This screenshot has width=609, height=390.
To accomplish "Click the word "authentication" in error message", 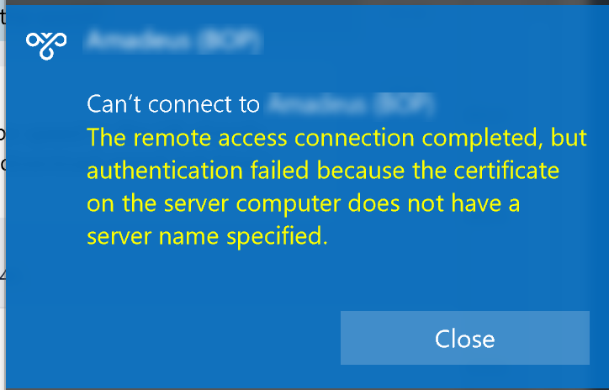I will [165, 171].
